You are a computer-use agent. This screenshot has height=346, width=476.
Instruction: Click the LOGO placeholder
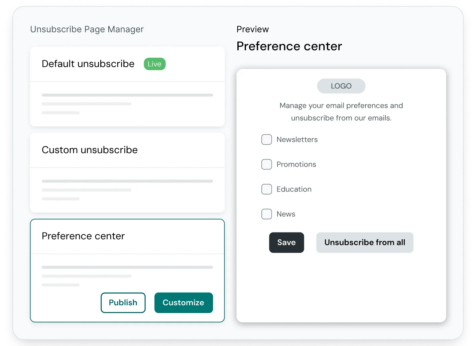tap(341, 86)
